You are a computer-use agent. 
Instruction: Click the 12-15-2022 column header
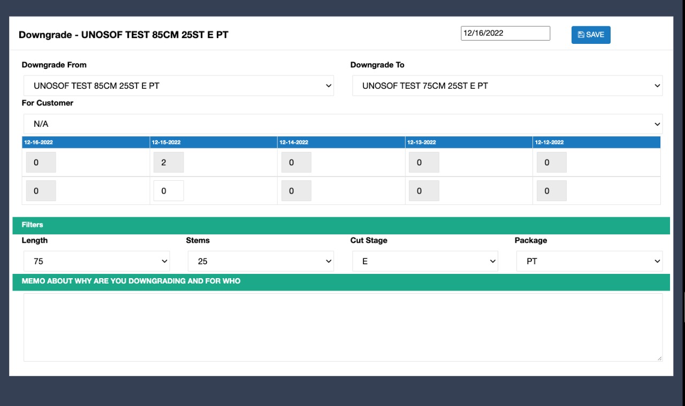click(x=214, y=142)
